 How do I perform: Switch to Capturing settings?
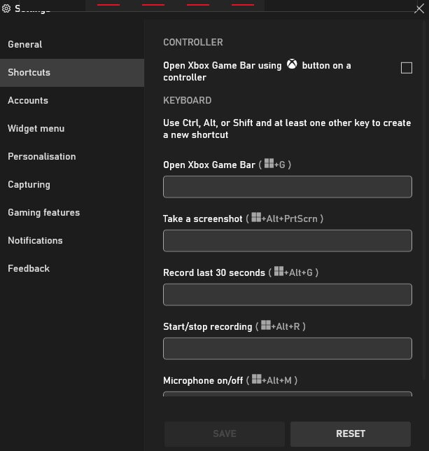click(72, 184)
